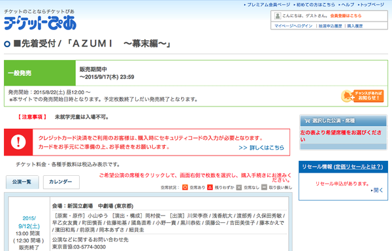Click マイページへログイン link
Screen dimensions: 392x251
pyautogui.click(x=293, y=25)
